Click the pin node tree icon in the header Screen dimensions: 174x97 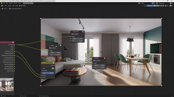point(143,6)
